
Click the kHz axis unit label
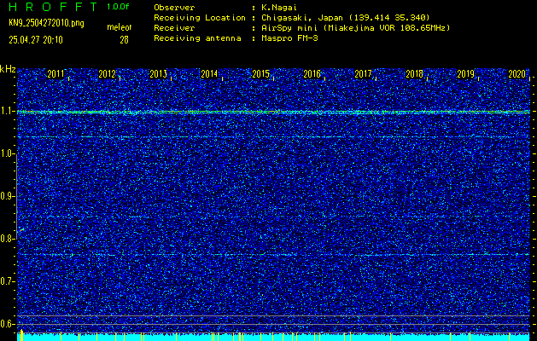coord(8,69)
